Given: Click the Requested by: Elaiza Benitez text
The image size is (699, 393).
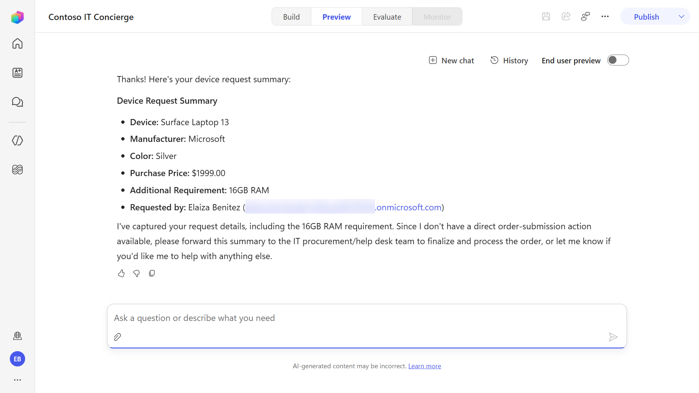Looking at the screenshot, I should (185, 207).
